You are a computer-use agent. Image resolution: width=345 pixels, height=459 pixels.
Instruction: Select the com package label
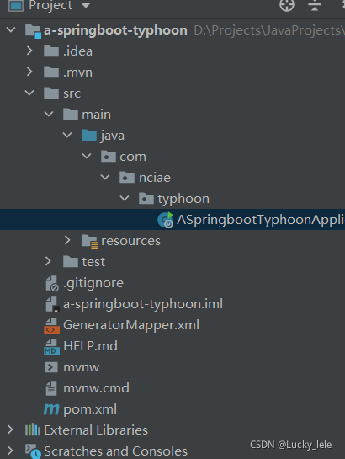[x=133, y=157]
